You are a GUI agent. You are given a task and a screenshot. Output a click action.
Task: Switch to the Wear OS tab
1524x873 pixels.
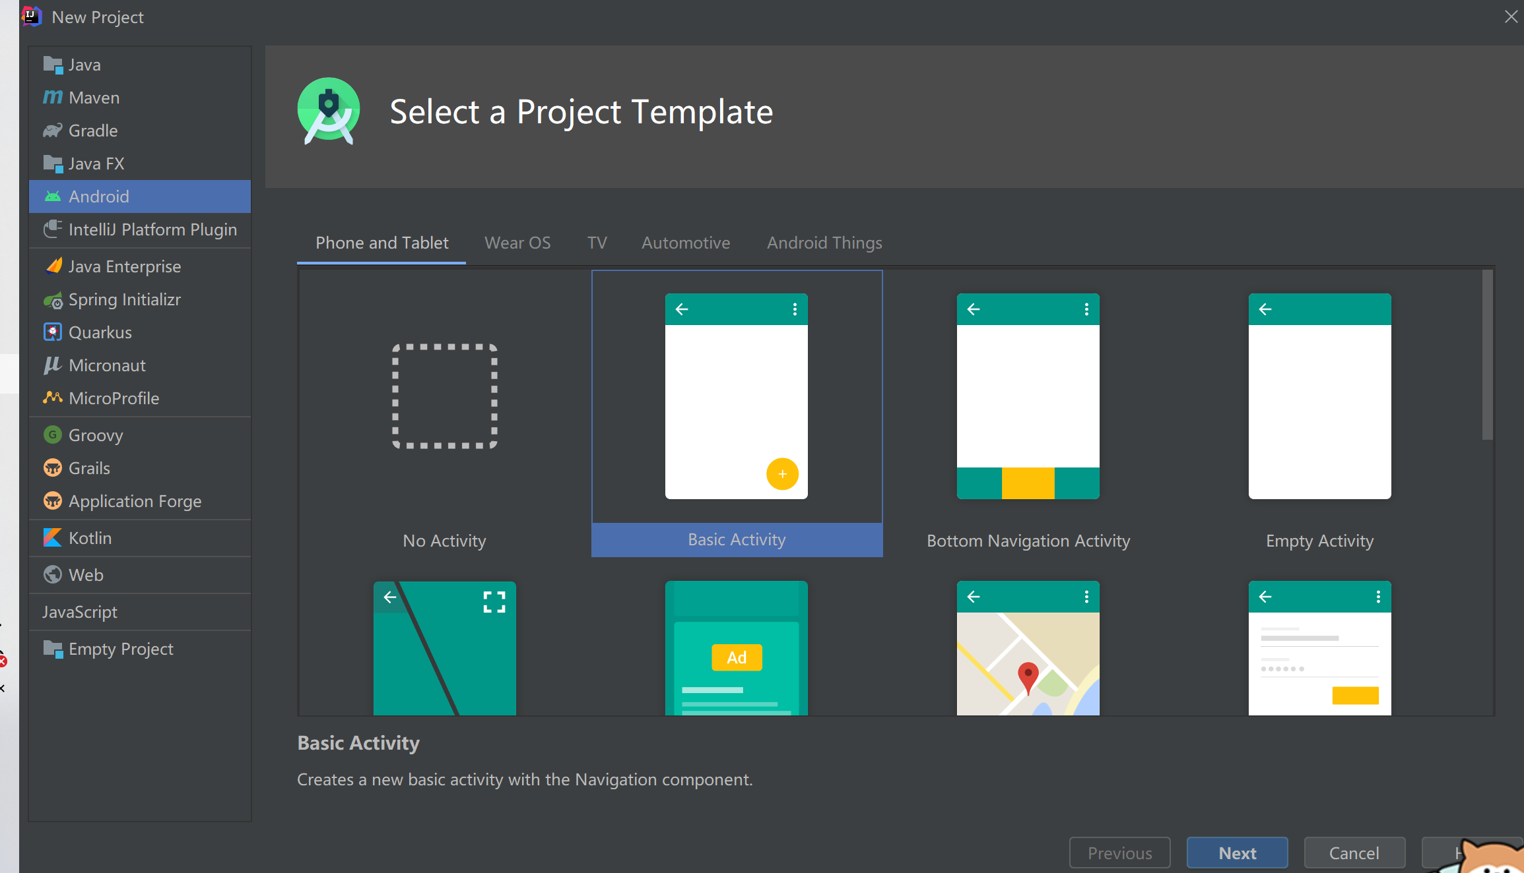pos(517,243)
